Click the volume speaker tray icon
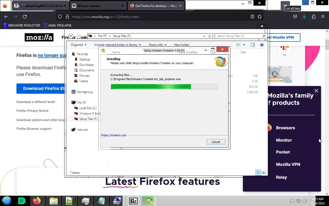Screen dimensions: 329x206 pos(305,201)
